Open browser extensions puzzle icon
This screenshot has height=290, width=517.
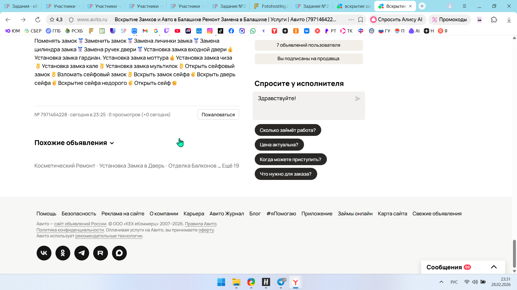pos(494,20)
